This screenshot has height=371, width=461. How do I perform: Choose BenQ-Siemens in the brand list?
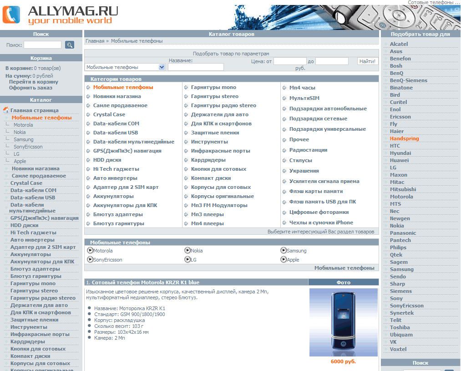click(409, 80)
